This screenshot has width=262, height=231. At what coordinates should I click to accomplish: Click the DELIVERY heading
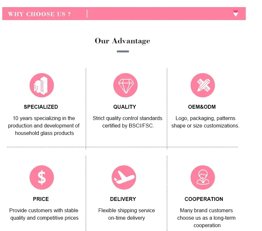(x=123, y=199)
